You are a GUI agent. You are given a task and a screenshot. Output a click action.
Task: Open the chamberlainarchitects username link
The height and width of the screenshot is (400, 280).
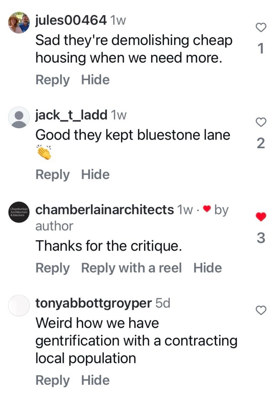click(x=104, y=210)
